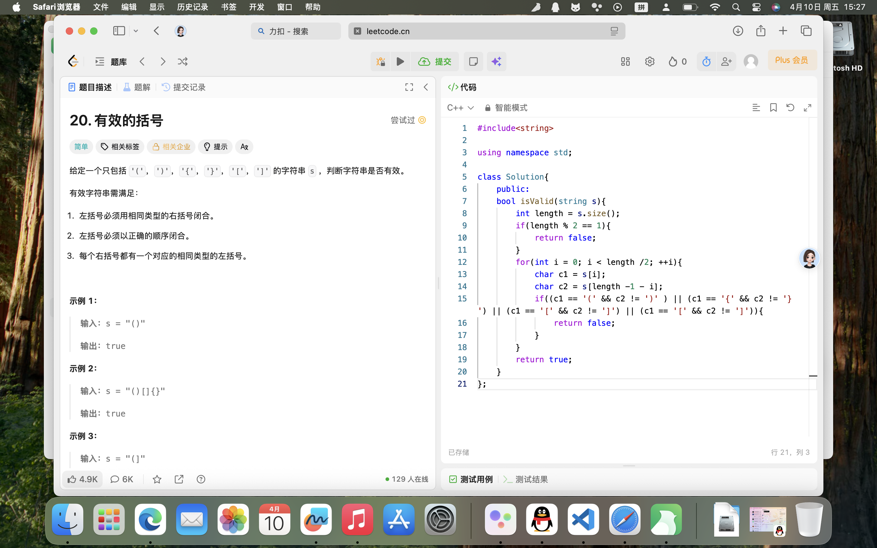Reset code with the undo arrow icon
The width and height of the screenshot is (877, 548).
pyautogui.click(x=791, y=108)
